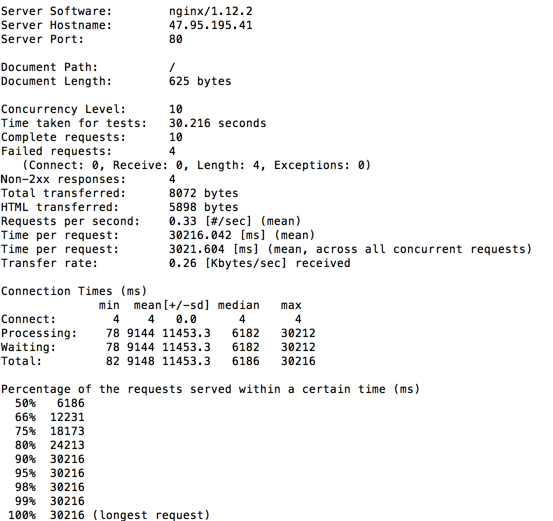Image resolution: width=553 pixels, height=521 pixels.
Task: Click the server hostname 47.95.195.41
Action: [210, 25]
